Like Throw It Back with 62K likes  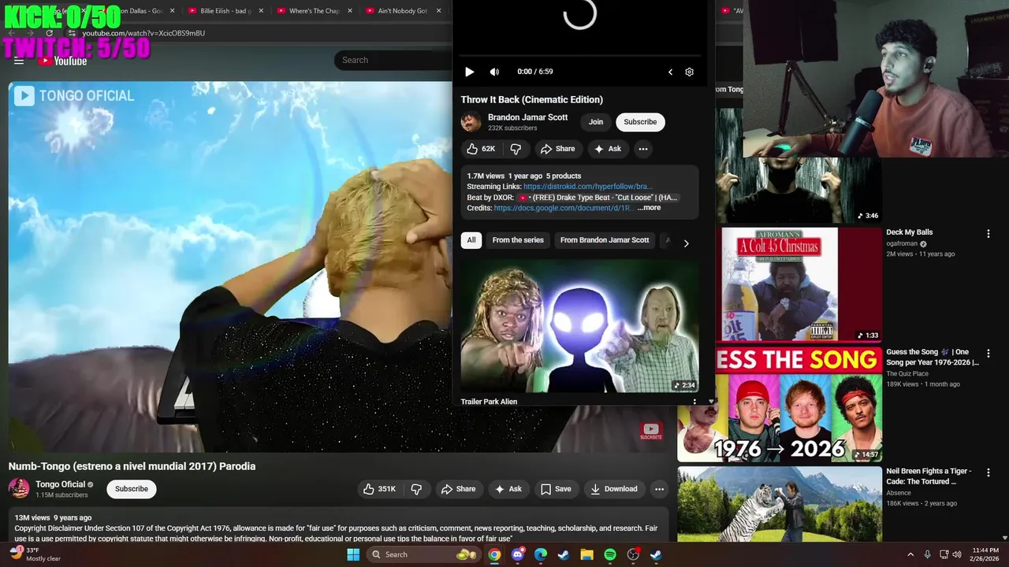pos(481,149)
